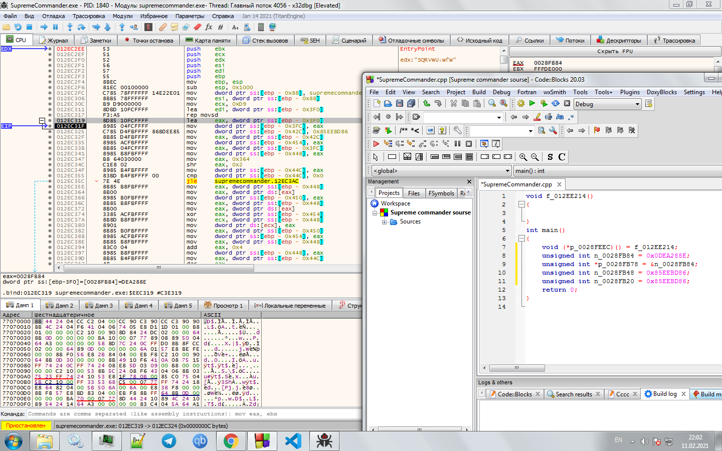Open the dropdown beside the wrench icon

tap(530, 131)
